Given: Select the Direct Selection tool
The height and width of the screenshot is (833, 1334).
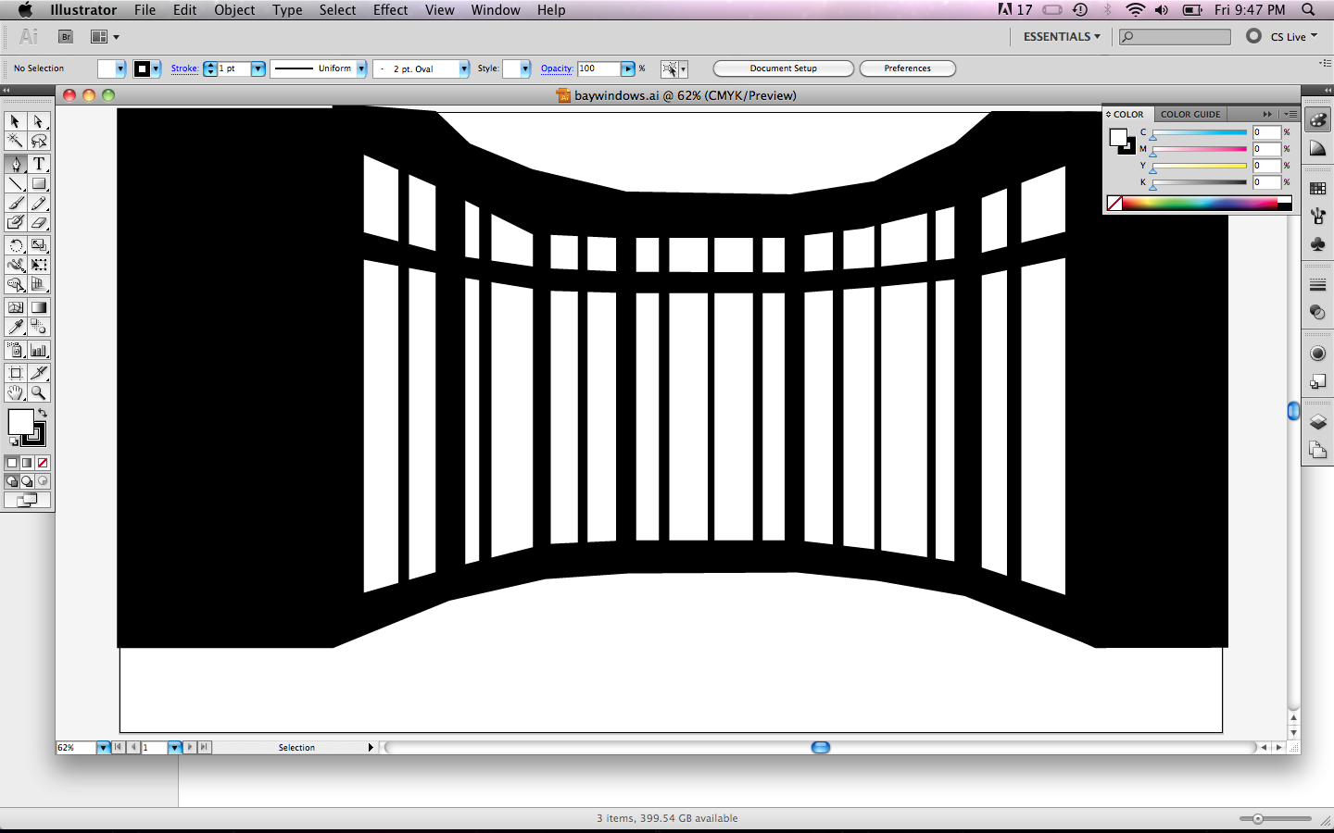Looking at the screenshot, I should 39,121.
